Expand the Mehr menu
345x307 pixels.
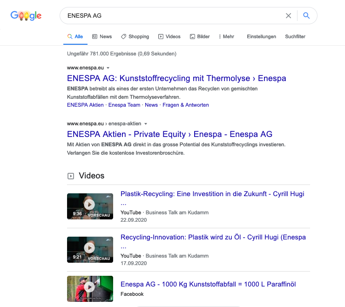tap(226, 36)
